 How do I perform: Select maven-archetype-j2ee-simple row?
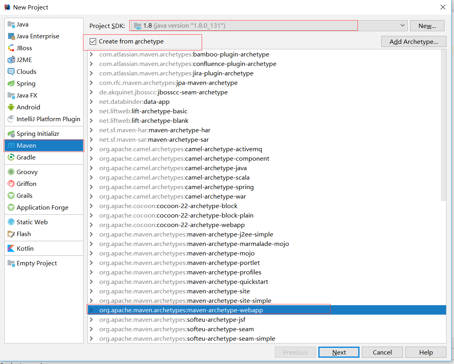(x=267, y=235)
